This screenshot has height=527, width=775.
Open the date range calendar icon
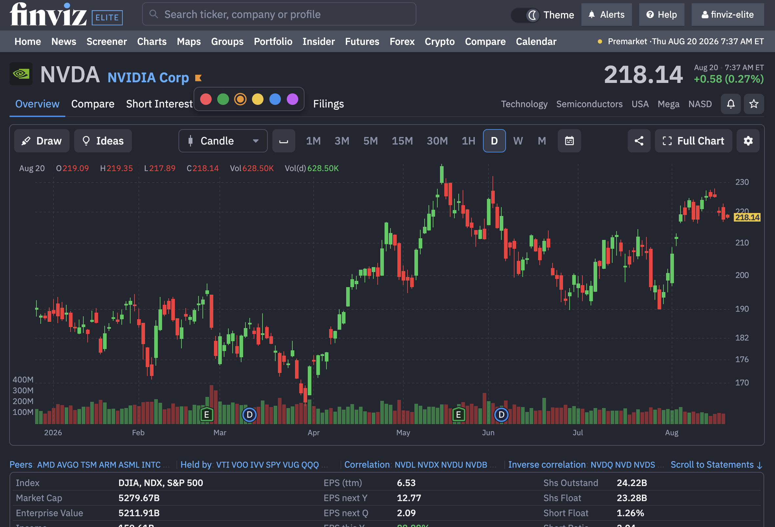coord(569,141)
